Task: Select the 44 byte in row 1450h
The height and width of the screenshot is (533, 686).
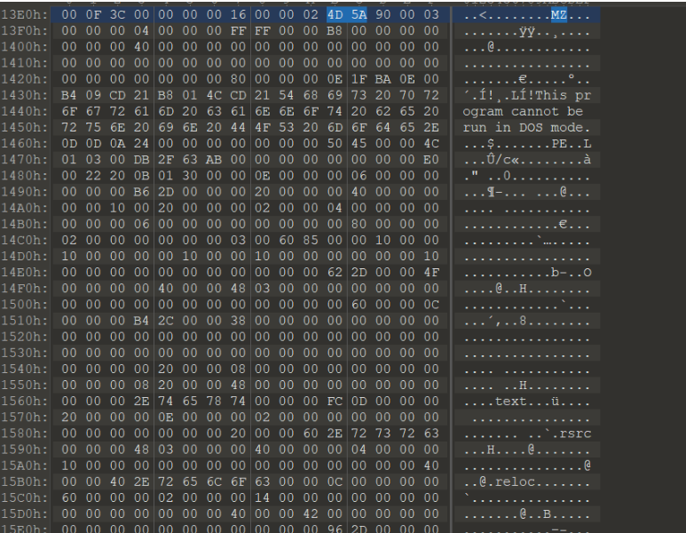Action: pos(238,127)
